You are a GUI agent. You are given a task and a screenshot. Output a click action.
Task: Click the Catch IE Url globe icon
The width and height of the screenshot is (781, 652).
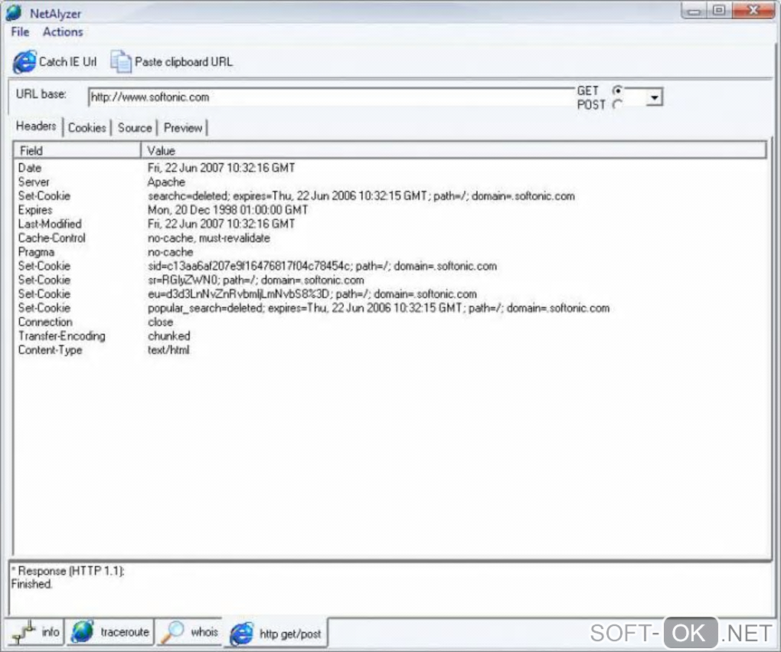coord(25,62)
